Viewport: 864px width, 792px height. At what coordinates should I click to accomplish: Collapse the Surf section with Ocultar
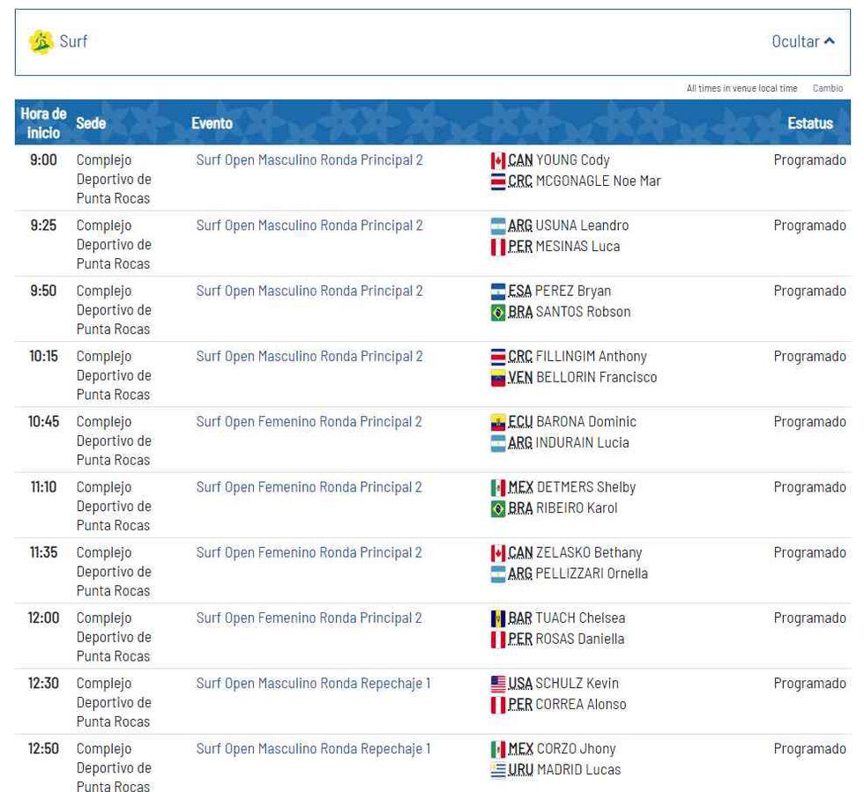802,41
